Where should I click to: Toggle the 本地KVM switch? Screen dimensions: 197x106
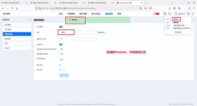pos(61,44)
